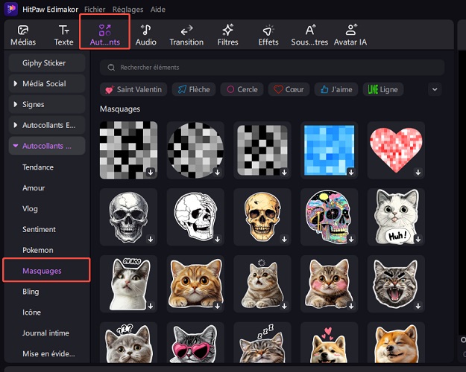Expand the Signes category
Image resolution: width=466 pixels, height=372 pixels.
(48, 105)
